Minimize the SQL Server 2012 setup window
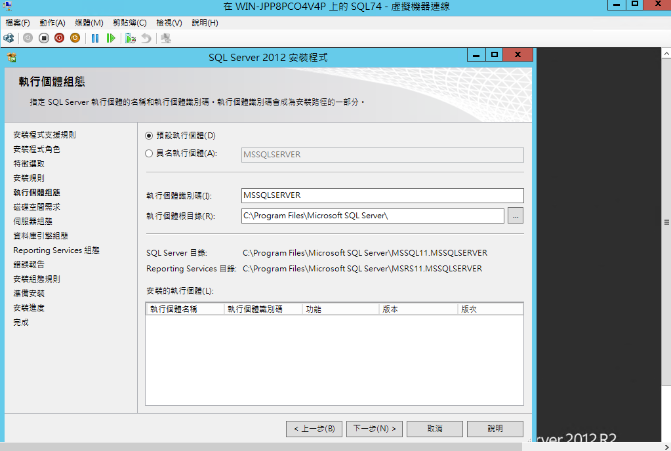The height and width of the screenshot is (451, 671). 476,54
